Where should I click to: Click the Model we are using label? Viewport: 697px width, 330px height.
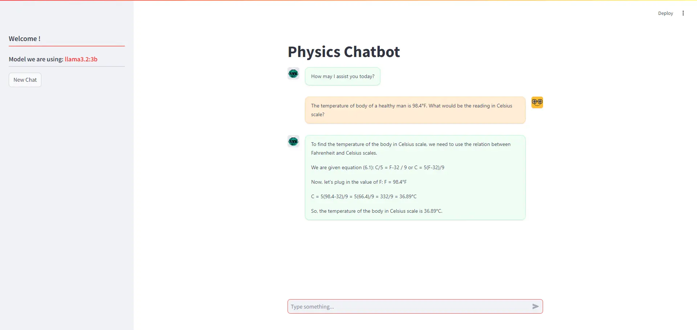point(36,59)
